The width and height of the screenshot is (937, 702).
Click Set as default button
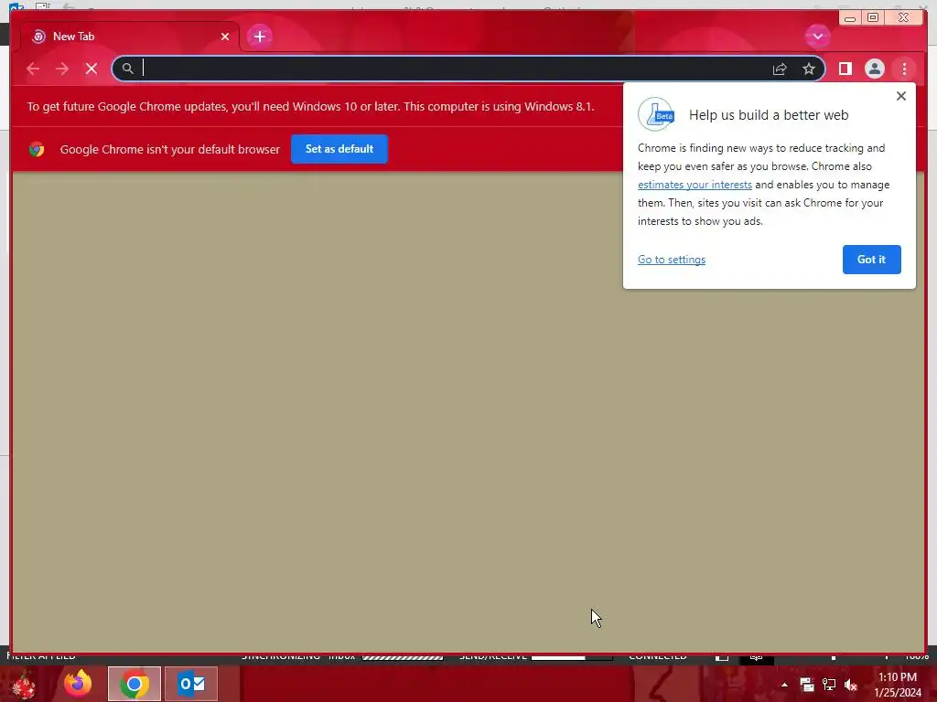339,149
